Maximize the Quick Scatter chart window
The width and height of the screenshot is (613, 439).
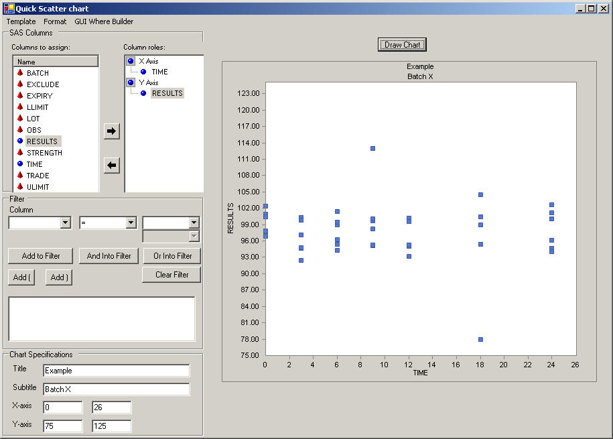click(592, 9)
